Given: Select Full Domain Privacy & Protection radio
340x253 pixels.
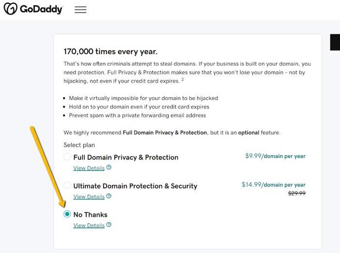Looking at the screenshot, I should (x=67, y=156).
